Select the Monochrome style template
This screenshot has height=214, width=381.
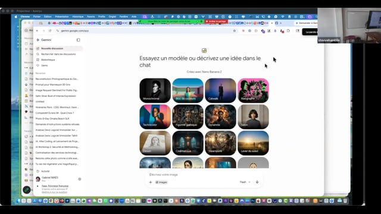[155, 90]
